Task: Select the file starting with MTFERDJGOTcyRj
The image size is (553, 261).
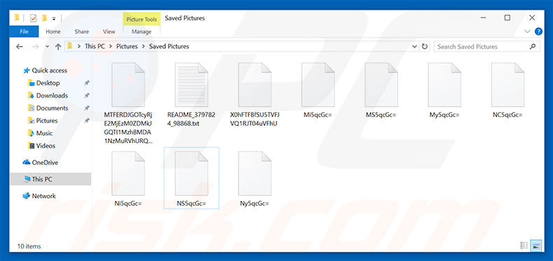Action: tap(128, 103)
